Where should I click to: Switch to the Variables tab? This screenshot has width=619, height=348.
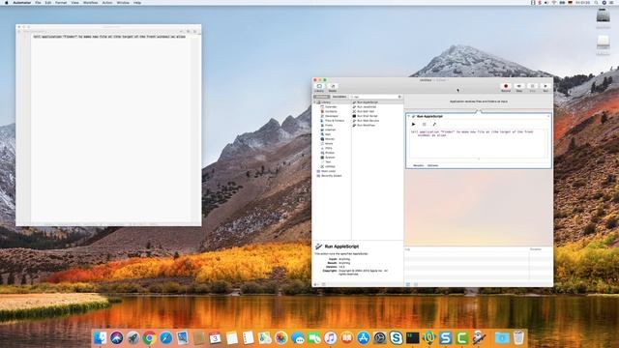coord(339,97)
